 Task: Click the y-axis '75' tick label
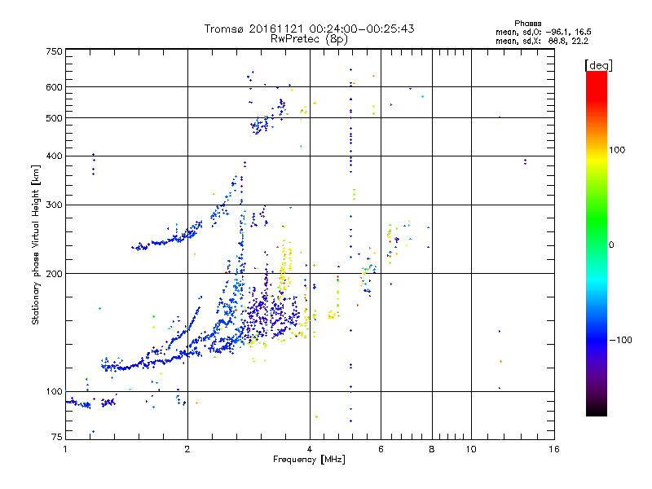coord(57,437)
